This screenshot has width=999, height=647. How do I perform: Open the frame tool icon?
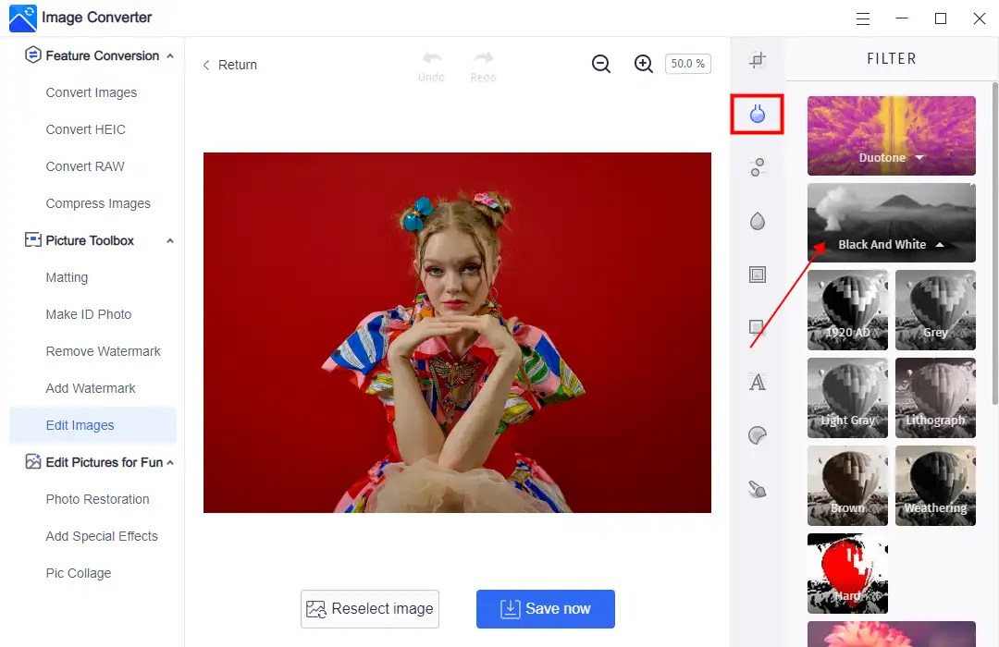(757, 275)
